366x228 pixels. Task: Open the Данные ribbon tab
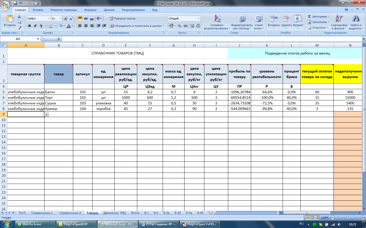tap(109, 10)
